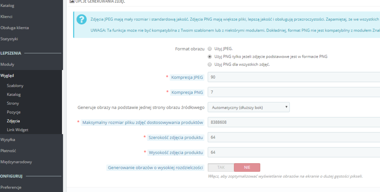Go to the Zdjęcia submenu item
The image size is (380, 192).
point(13,121)
